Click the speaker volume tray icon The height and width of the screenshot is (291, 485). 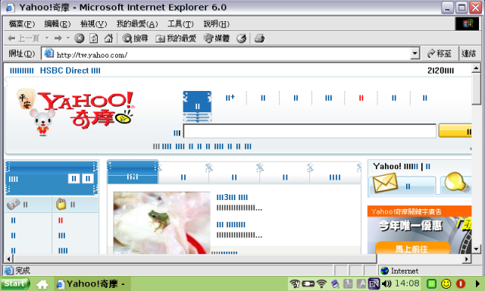point(386,283)
